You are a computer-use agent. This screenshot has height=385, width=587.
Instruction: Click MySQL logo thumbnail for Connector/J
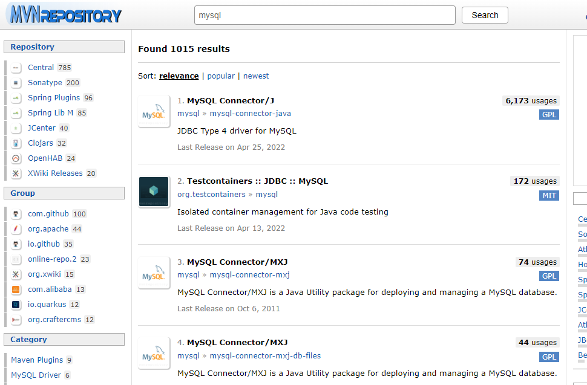[154, 111]
